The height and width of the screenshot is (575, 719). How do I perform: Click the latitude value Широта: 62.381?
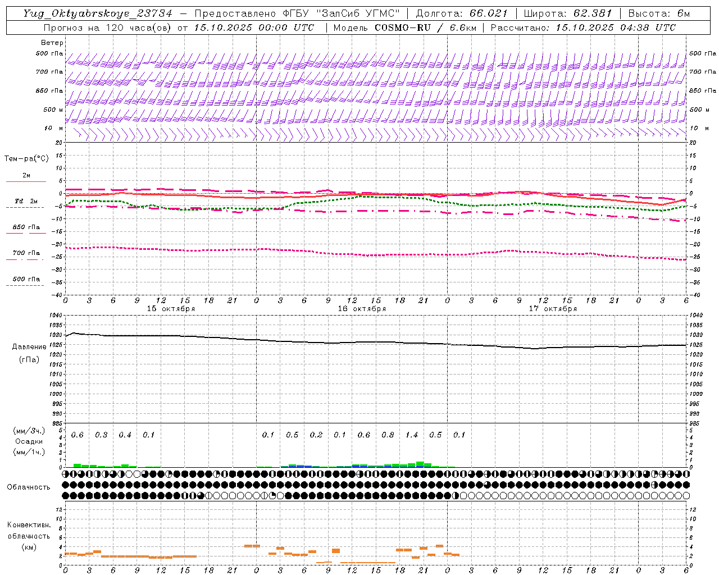coord(567,13)
